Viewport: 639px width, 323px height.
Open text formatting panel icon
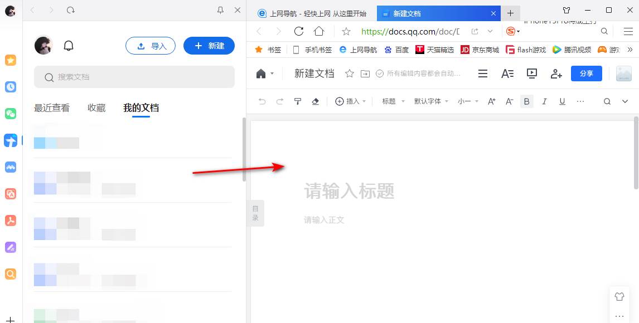pos(507,74)
